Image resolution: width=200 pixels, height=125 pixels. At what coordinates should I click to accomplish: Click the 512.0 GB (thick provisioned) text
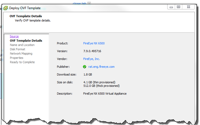click(x=101, y=86)
